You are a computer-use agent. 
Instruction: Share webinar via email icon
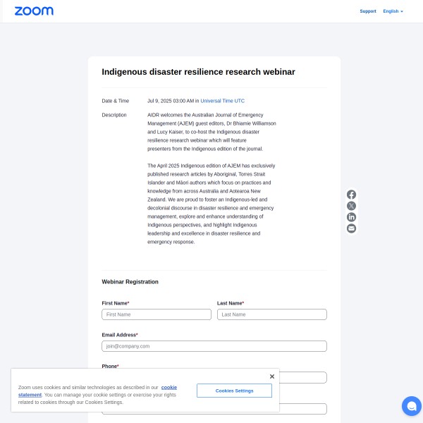pos(351,228)
